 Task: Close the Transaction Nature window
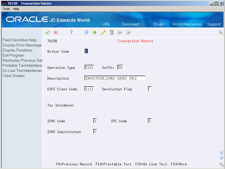pos(221,3)
